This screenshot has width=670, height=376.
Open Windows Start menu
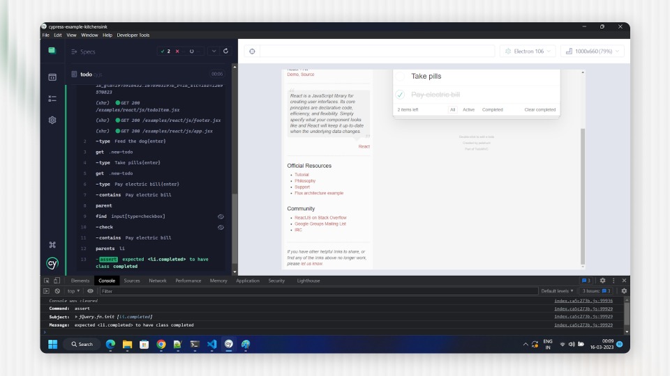point(52,344)
